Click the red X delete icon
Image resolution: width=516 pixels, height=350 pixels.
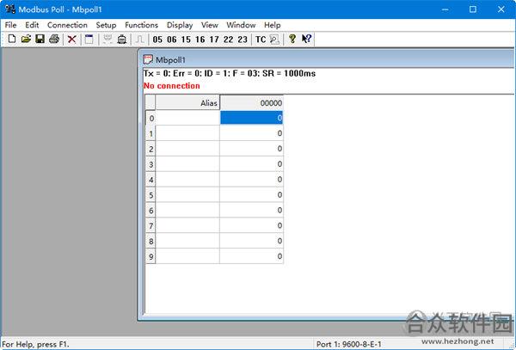(71, 40)
